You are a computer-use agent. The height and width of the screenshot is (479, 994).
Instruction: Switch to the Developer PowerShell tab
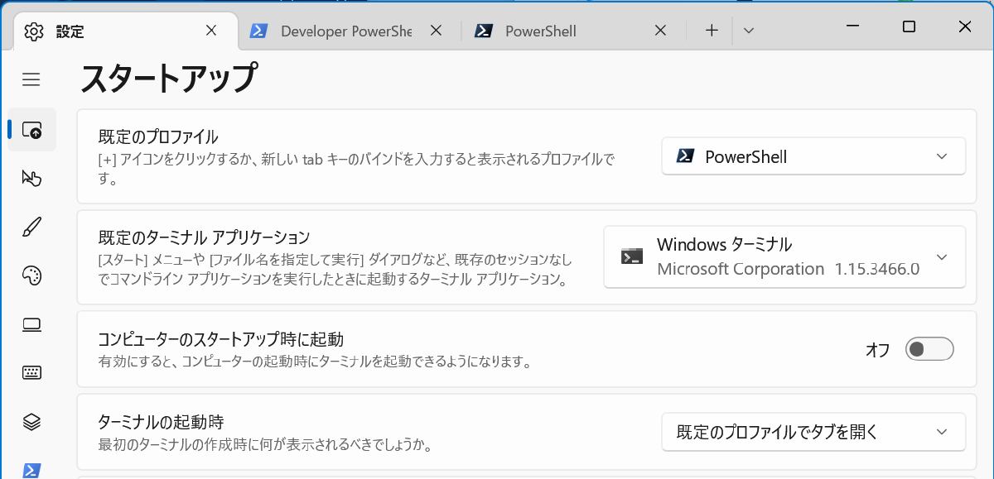pyautogui.click(x=344, y=31)
